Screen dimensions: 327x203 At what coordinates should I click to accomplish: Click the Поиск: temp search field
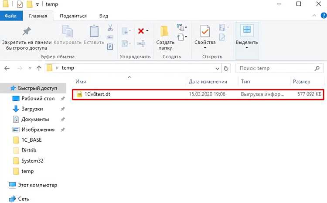279,68
